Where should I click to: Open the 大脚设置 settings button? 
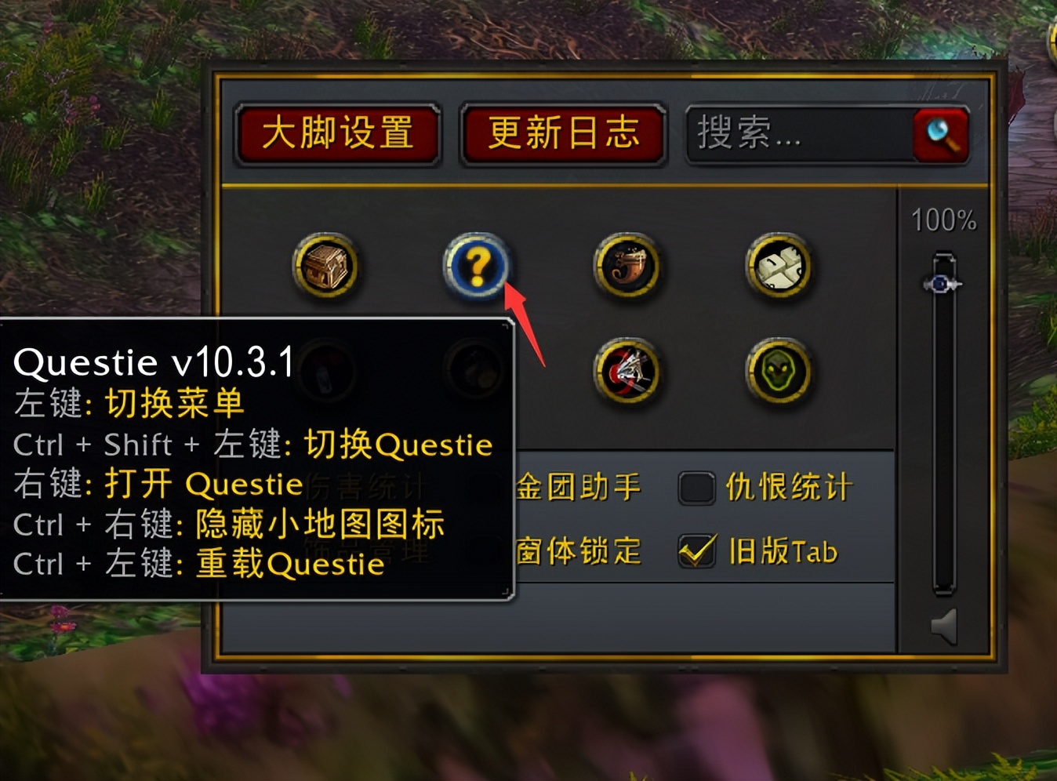click(x=338, y=134)
